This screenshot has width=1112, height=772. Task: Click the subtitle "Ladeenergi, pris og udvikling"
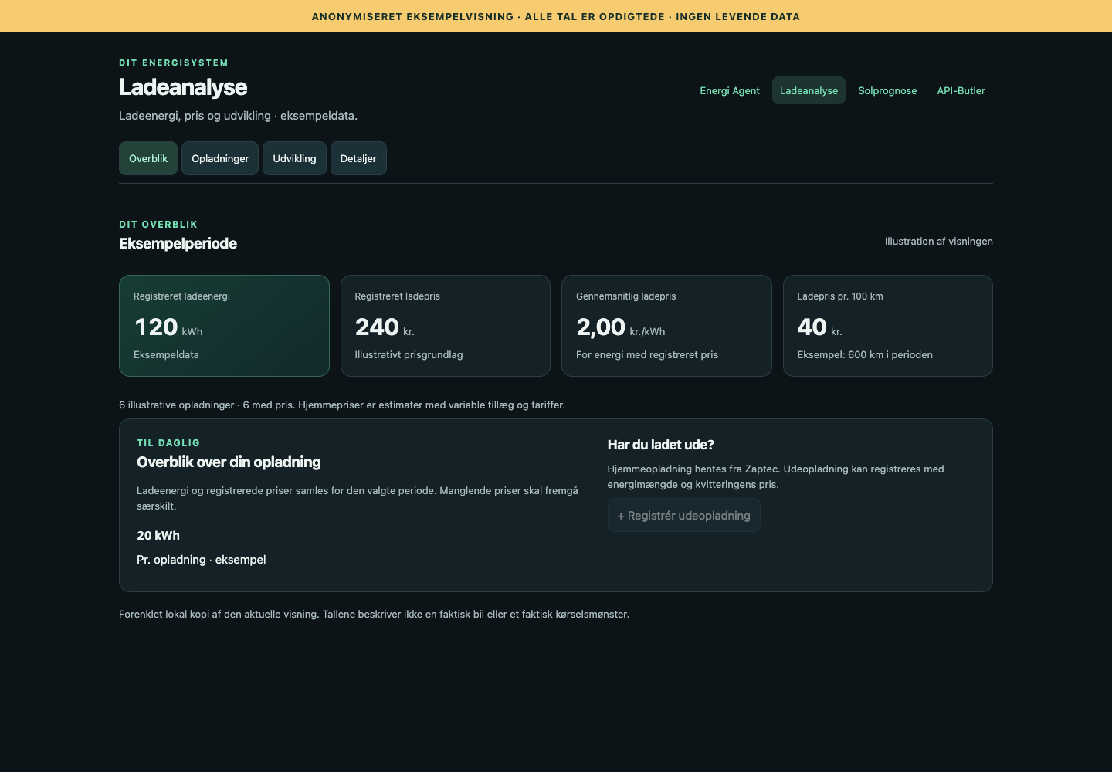coord(195,116)
